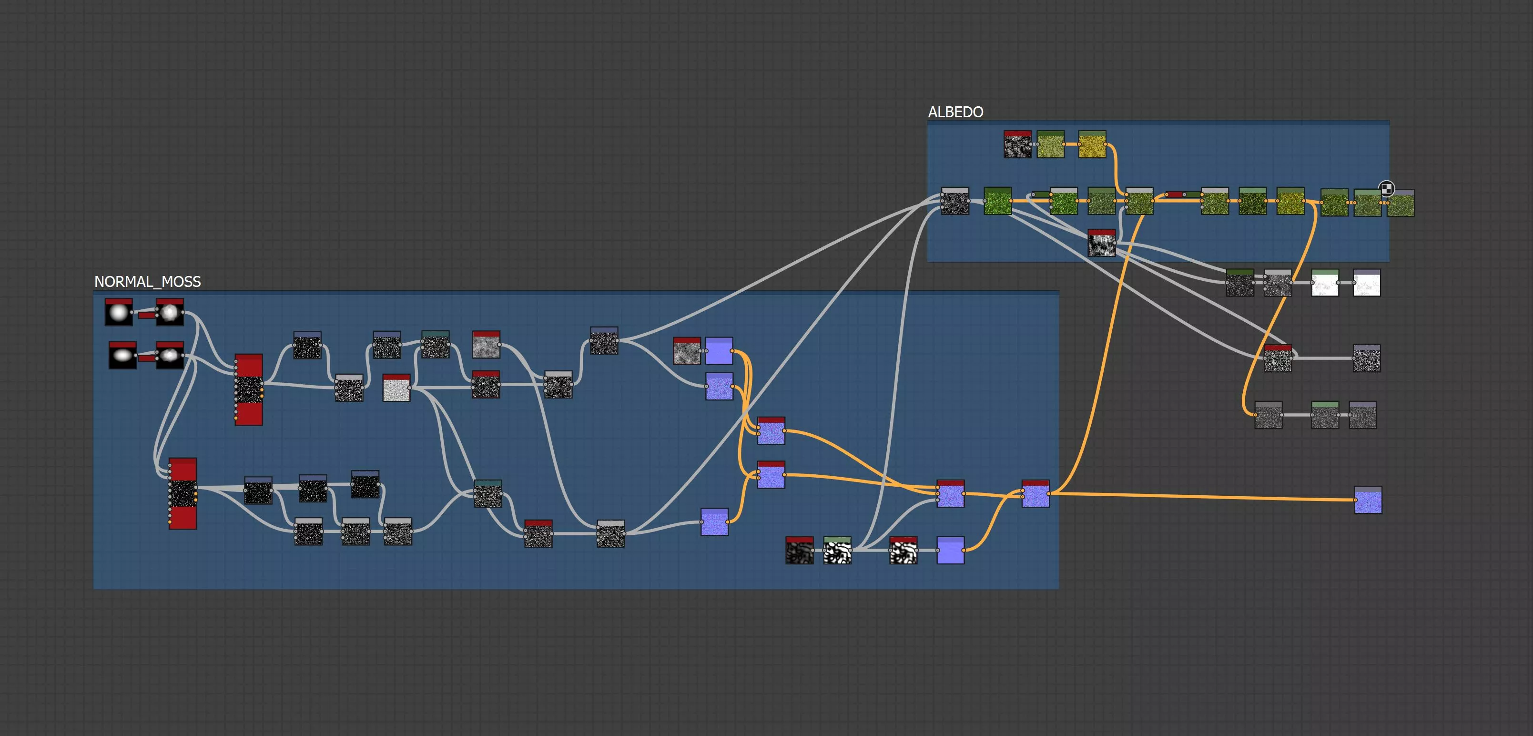Viewport: 1533px width, 736px height.
Task: Select the solid purple node after the swirly nodes
Action: (950, 551)
